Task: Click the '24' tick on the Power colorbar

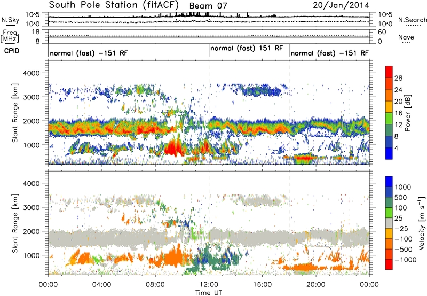Action: [398, 90]
